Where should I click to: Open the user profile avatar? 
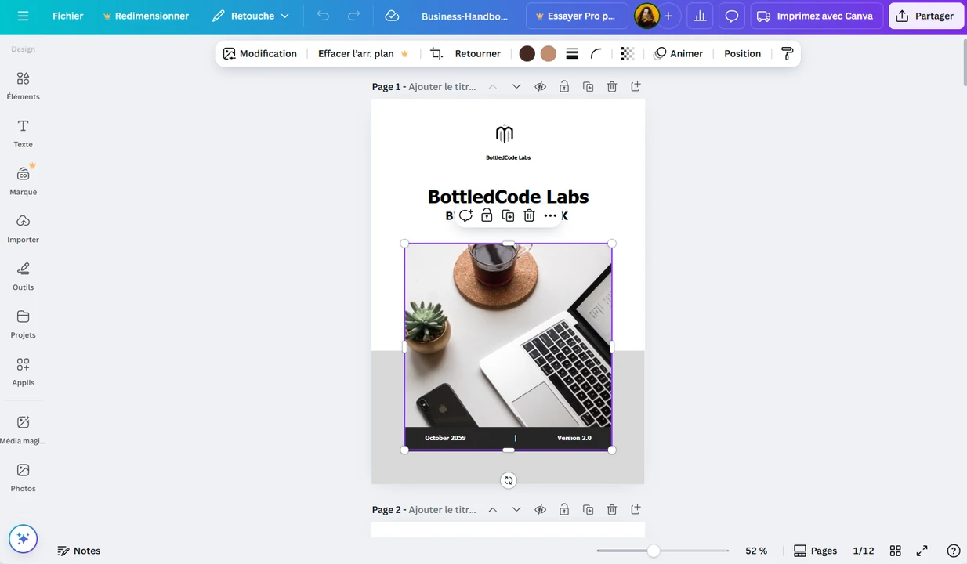(x=646, y=16)
